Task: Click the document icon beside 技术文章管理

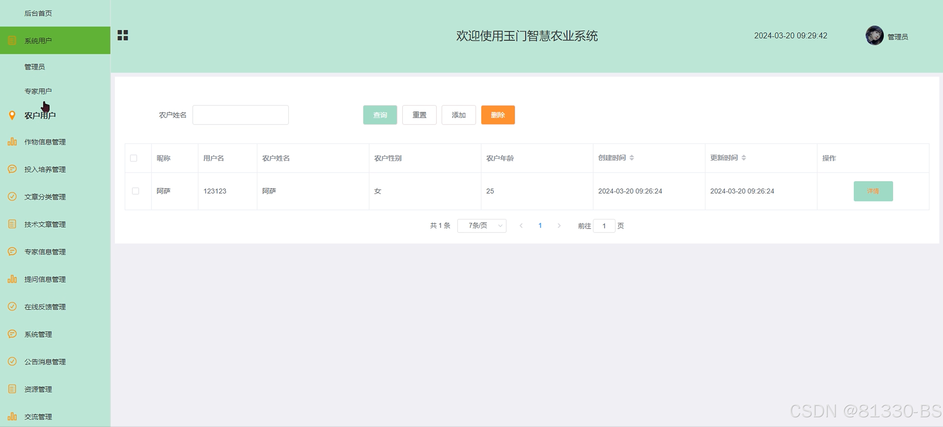Action: point(12,224)
